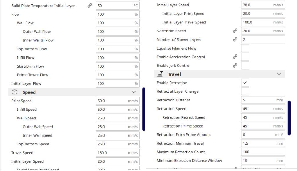
Task: Edit the Top/Bottom Flow field
Action: click(118, 49)
